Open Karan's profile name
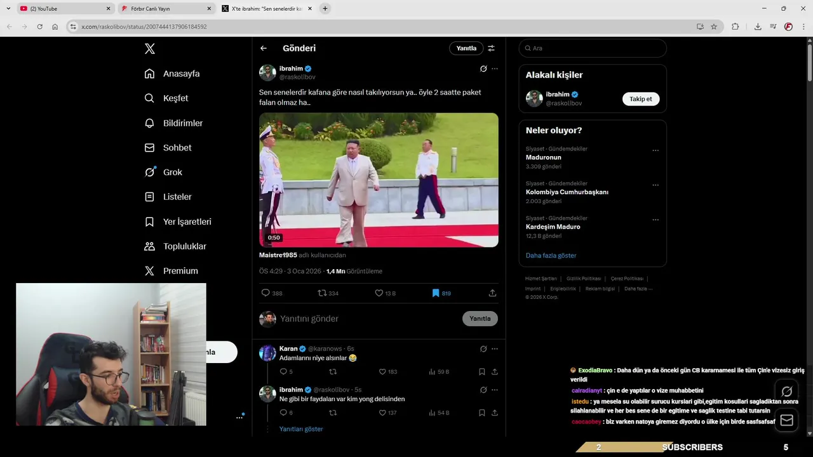Image resolution: width=813 pixels, height=457 pixels. [x=288, y=348]
